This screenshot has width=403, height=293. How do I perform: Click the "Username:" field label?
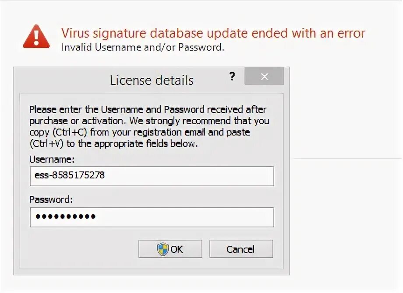(x=52, y=160)
